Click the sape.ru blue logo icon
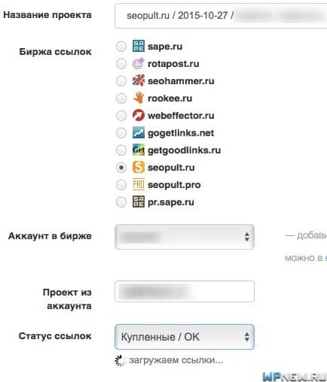Screen dimensions: 327x382 (x=139, y=46)
